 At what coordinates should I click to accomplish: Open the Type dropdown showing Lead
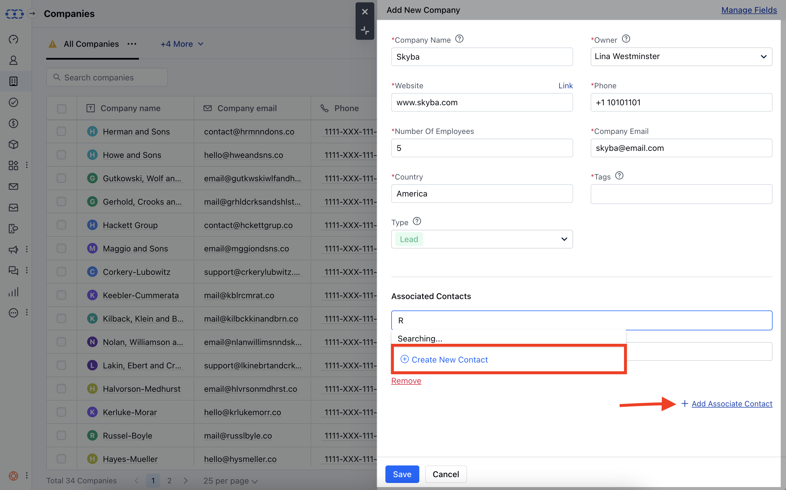coord(482,239)
